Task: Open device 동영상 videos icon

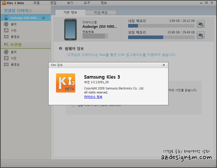Action: click(x=6, y=37)
